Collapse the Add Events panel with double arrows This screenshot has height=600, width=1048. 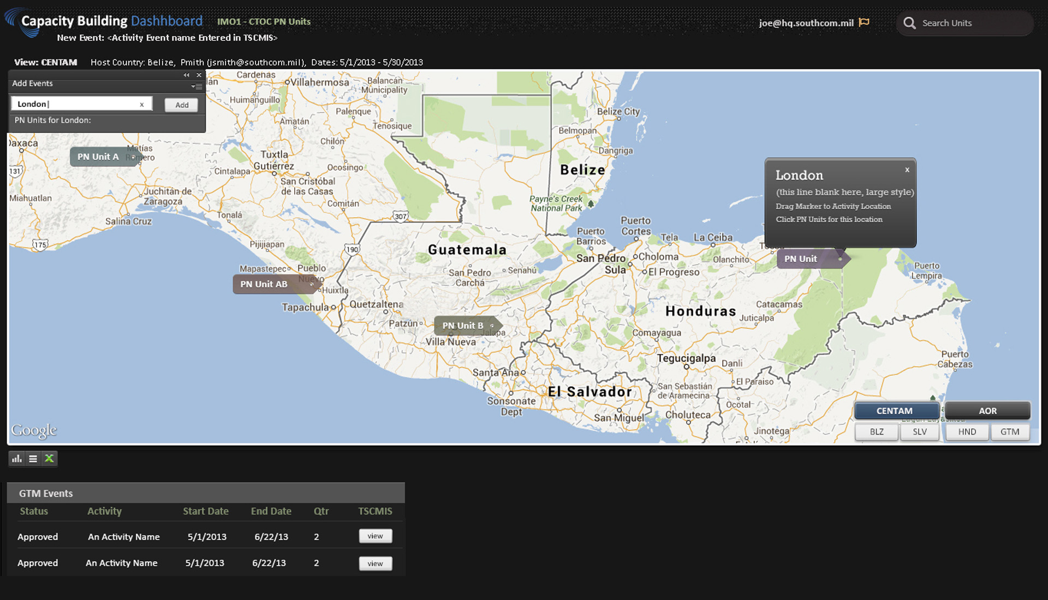pyautogui.click(x=187, y=75)
